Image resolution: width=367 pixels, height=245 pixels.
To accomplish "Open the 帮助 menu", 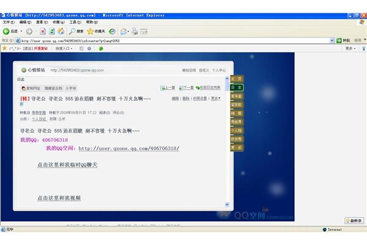I will click(x=92, y=22).
